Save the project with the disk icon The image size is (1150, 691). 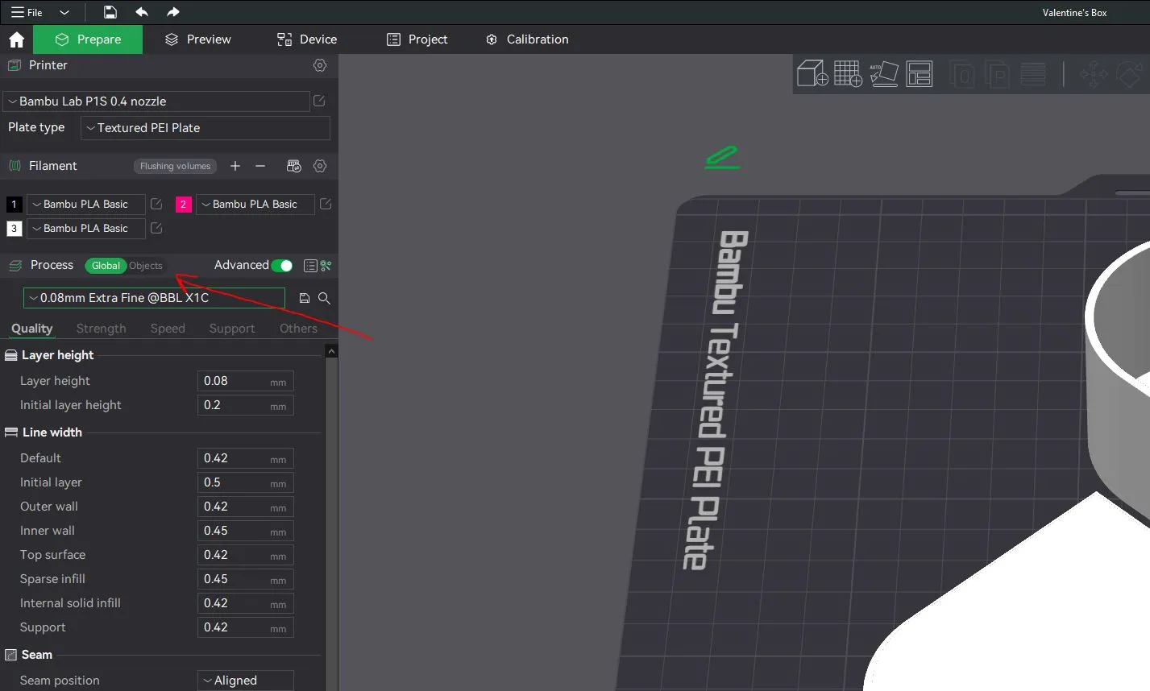coord(110,12)
